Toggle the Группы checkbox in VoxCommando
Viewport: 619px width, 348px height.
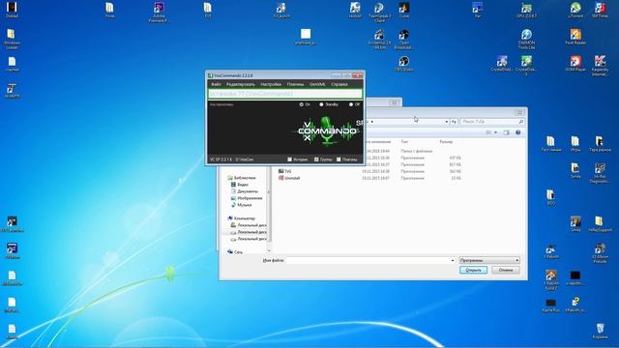pyautogui.click(x=316, y=159)
